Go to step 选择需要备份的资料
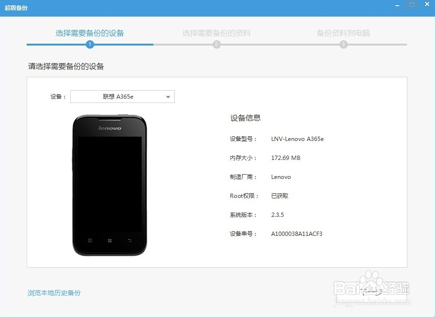The height and width of the screenshot is (317, 435). (217, 33)
